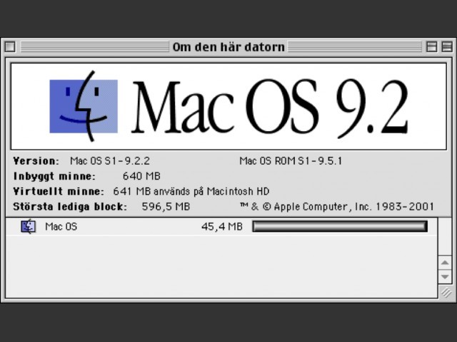Collapse the window with the windowshade box
The image size is (457, 342).
coord(447,46)
